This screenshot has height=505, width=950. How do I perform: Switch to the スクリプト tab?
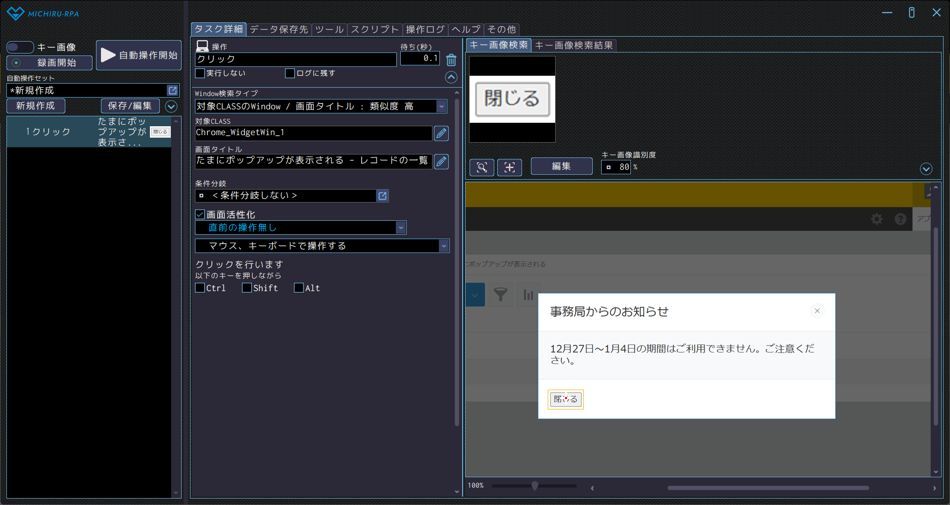375,30
